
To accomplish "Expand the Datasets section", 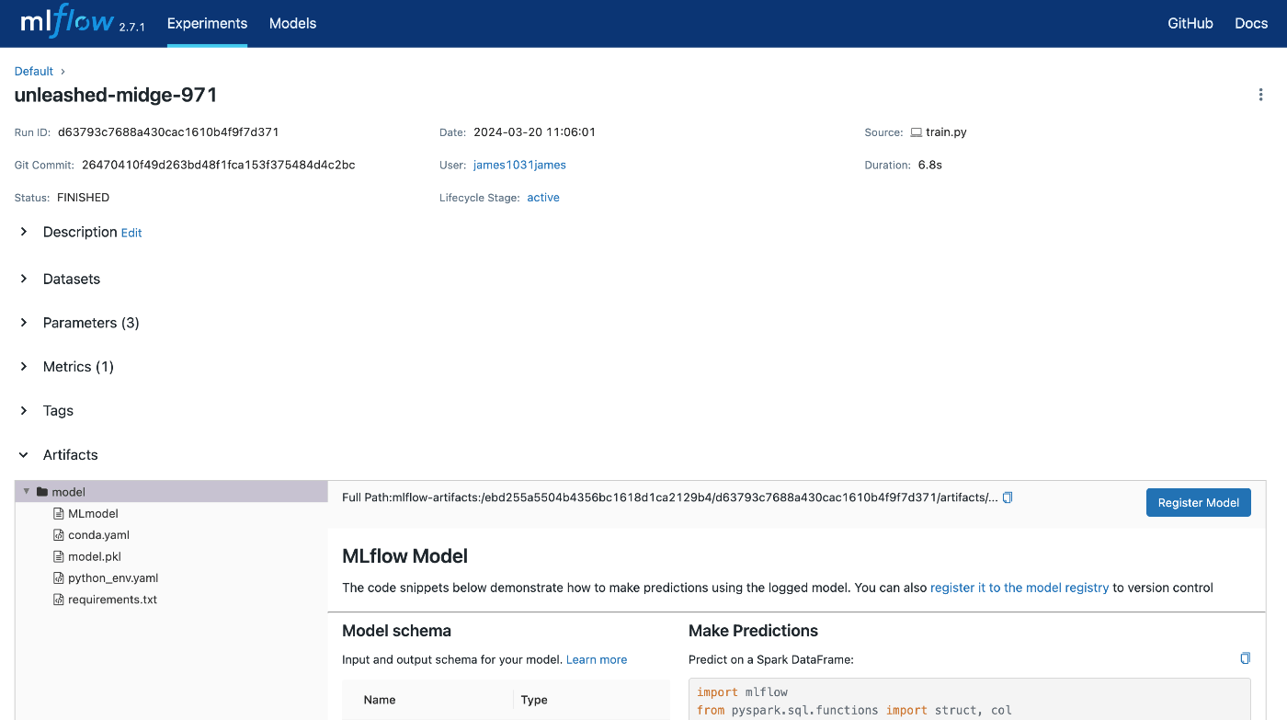I will pos(24,279).
